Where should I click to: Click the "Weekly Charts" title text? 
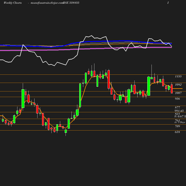pos(13,3)
